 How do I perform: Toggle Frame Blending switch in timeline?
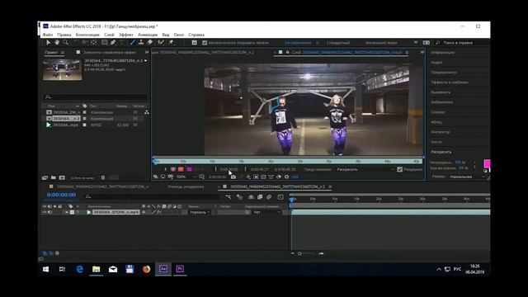tap(260, 197)
